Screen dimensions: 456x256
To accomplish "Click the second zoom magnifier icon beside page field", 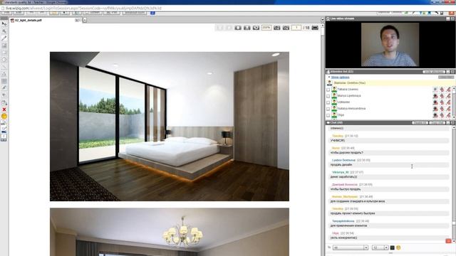I will coord(286,28).
